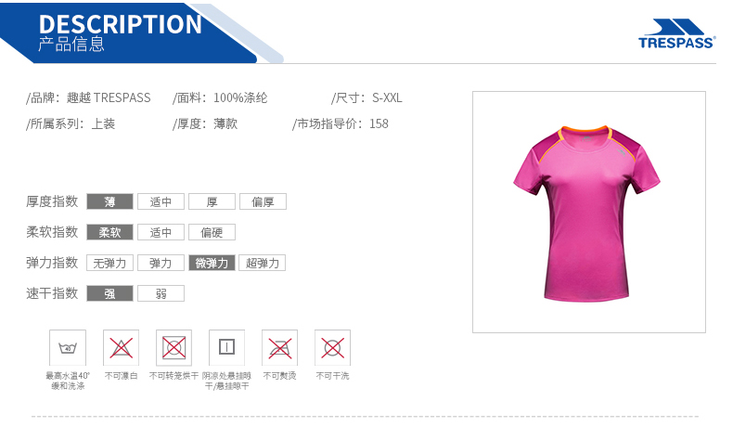The width and height of the screenshot is (733, 427).
Task: Choose the 偏硬 softness option
Action: pos(212,232)
